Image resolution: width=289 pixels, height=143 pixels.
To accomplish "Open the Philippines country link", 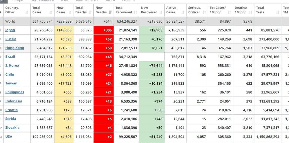I will (15, 92).
